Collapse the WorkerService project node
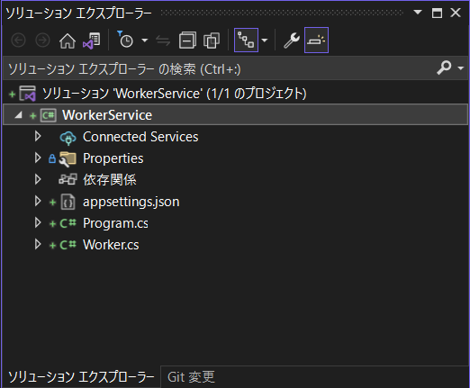Image resolution: width=470 pixels, height=388 pixels. pyautogui.click(x=19, y=115)
